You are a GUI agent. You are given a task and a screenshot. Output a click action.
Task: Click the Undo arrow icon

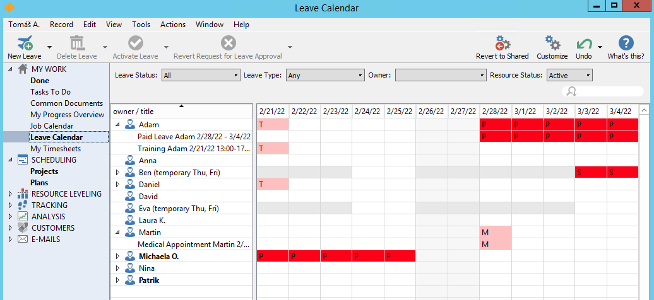pyautogui.click(x=584, y=44)
